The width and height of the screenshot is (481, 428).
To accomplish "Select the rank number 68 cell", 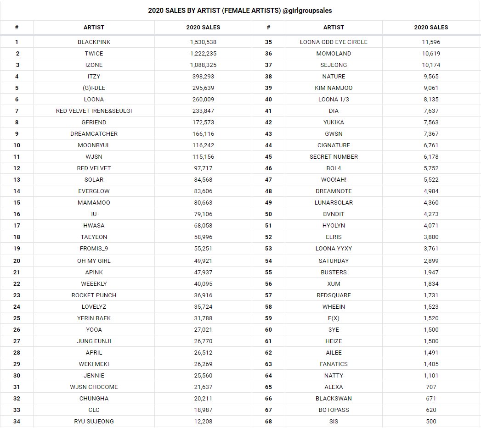I will [268, 422].
